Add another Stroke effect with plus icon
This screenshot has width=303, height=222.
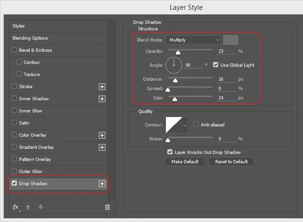tap(102, 87)
